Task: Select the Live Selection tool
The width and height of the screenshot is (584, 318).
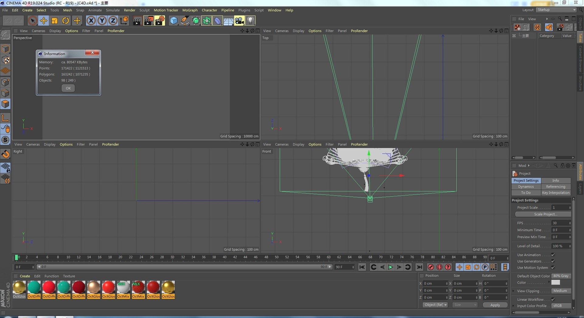Action: point(33,21)
